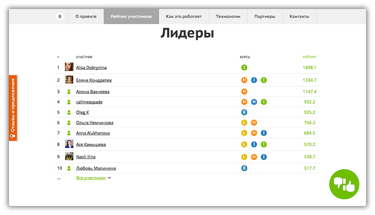Click the green I course badge for Alisa Dobrynina
375x215 pixels.
[244, 67]
